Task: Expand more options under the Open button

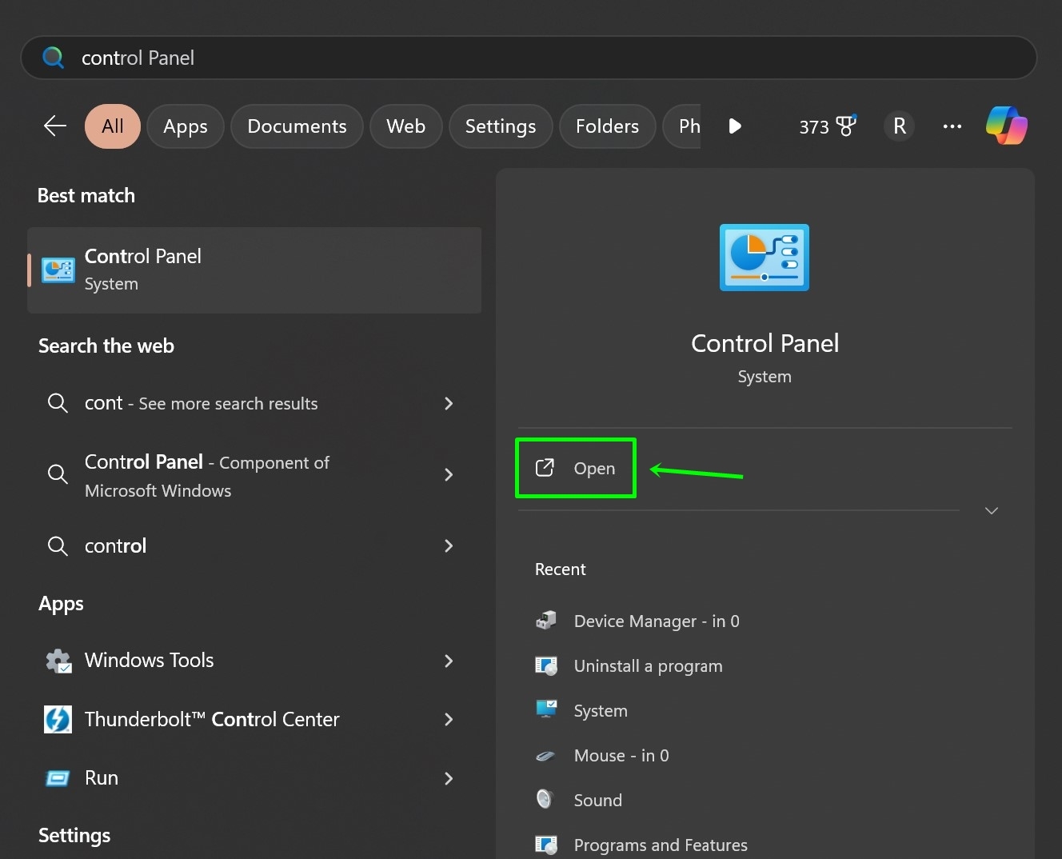Action: 991,510
